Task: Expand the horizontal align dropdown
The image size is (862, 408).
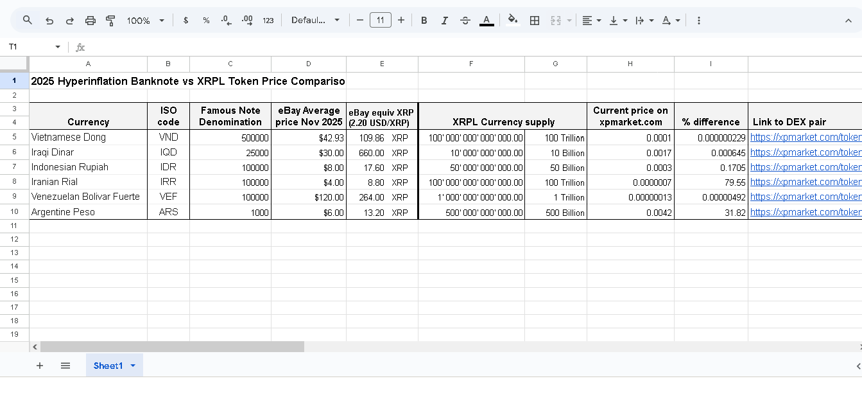Action: [x=591, y=21]
